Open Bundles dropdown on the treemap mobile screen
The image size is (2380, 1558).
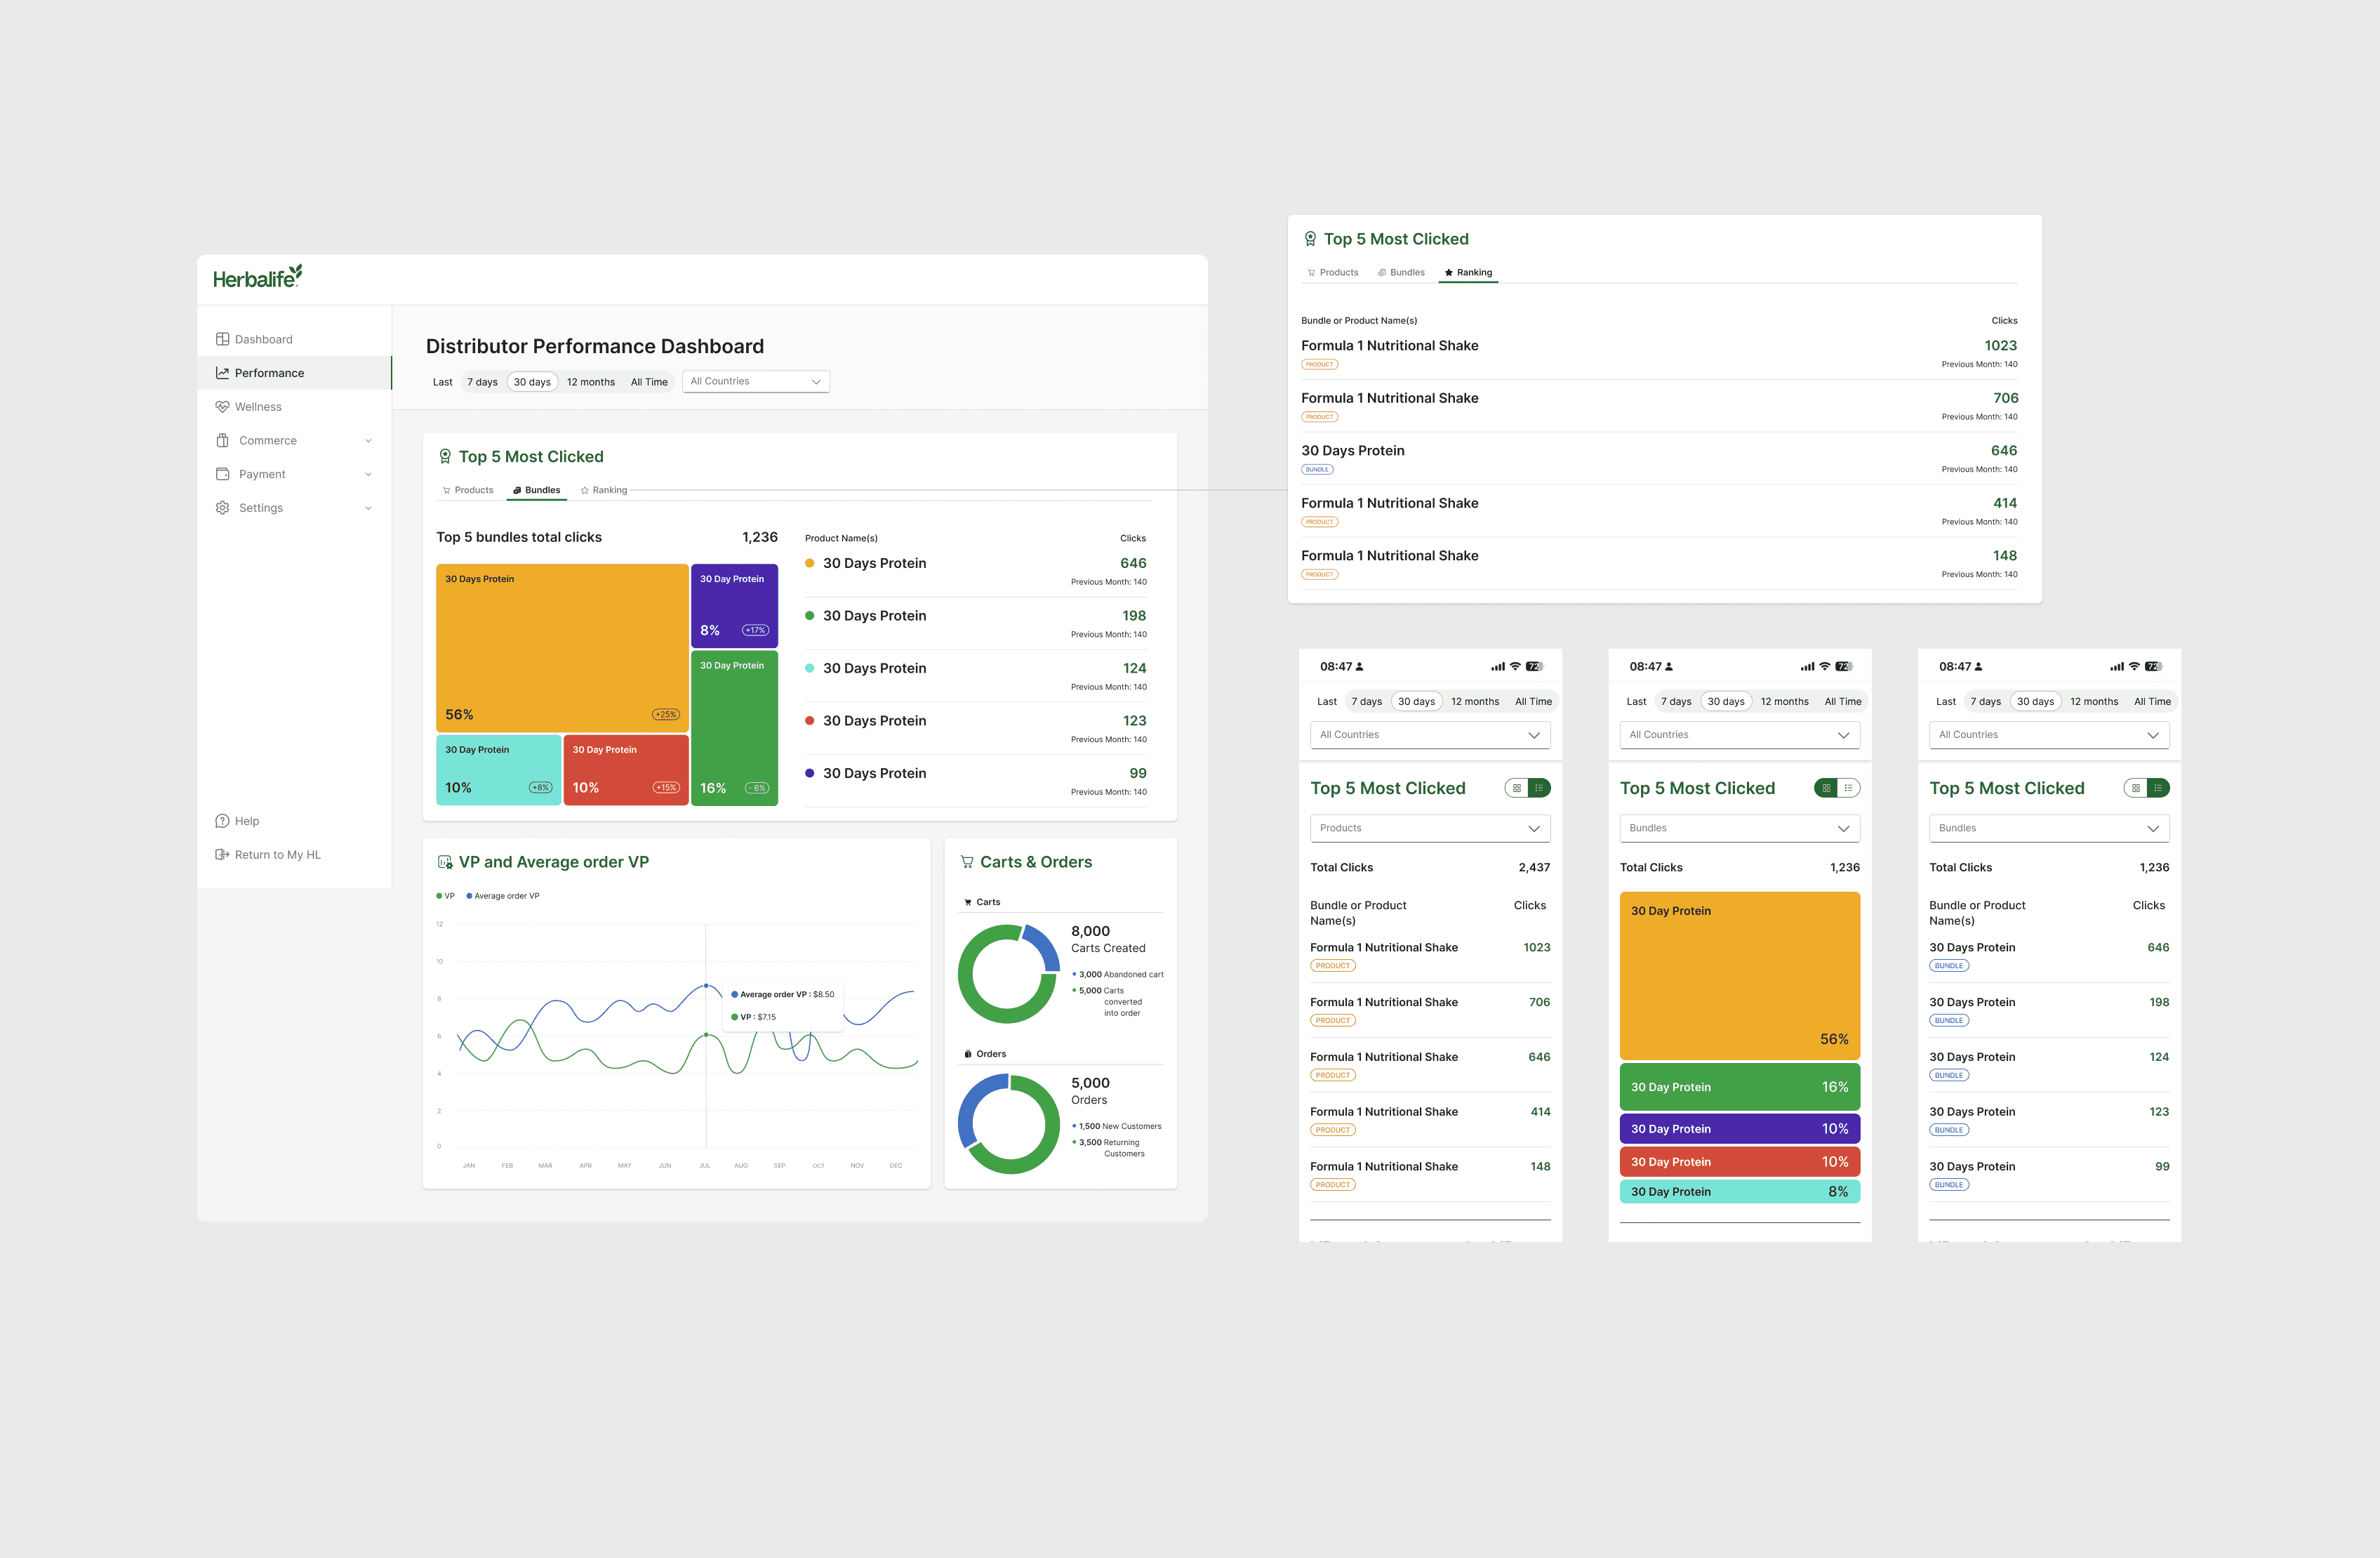(1740, 828)
